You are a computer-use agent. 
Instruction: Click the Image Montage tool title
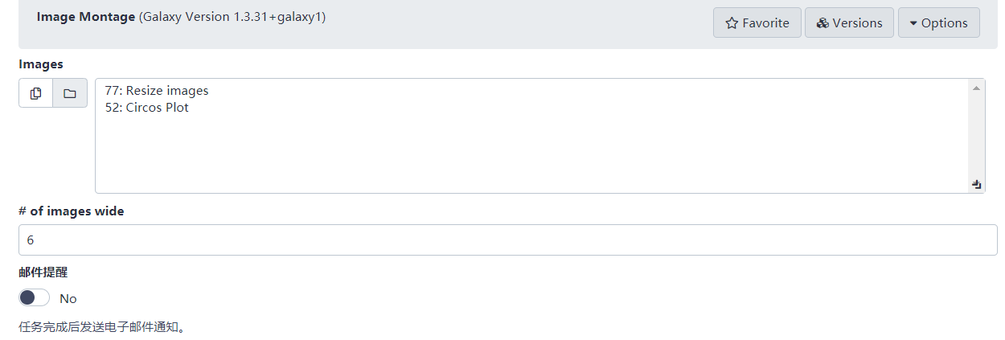pos(86,17)
